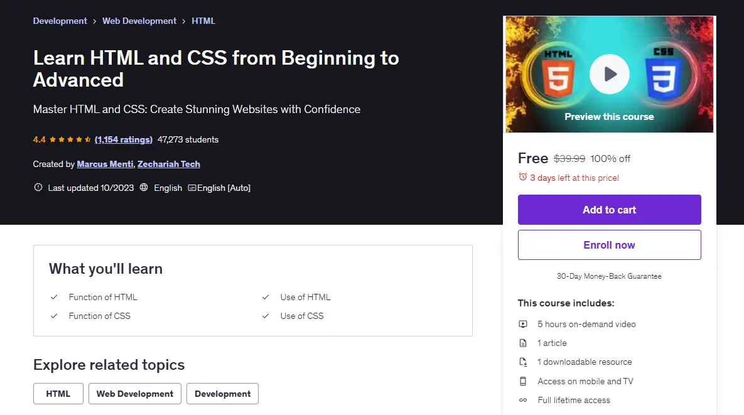This screenshot has height=415, width=744.
Task: Click the Explore related topics heading
Action: click(109, 364)
